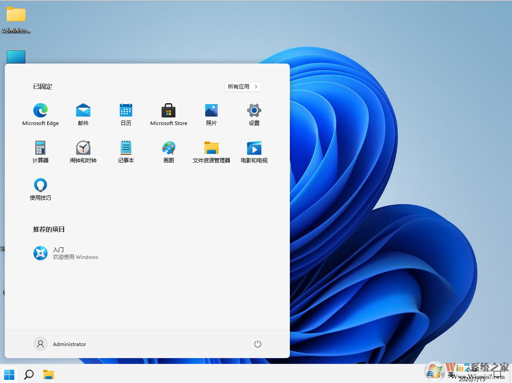The width and height of the screenshot is (512, 383).
Task: Click the power button in Start menu
Action: (x=257, y=343)
